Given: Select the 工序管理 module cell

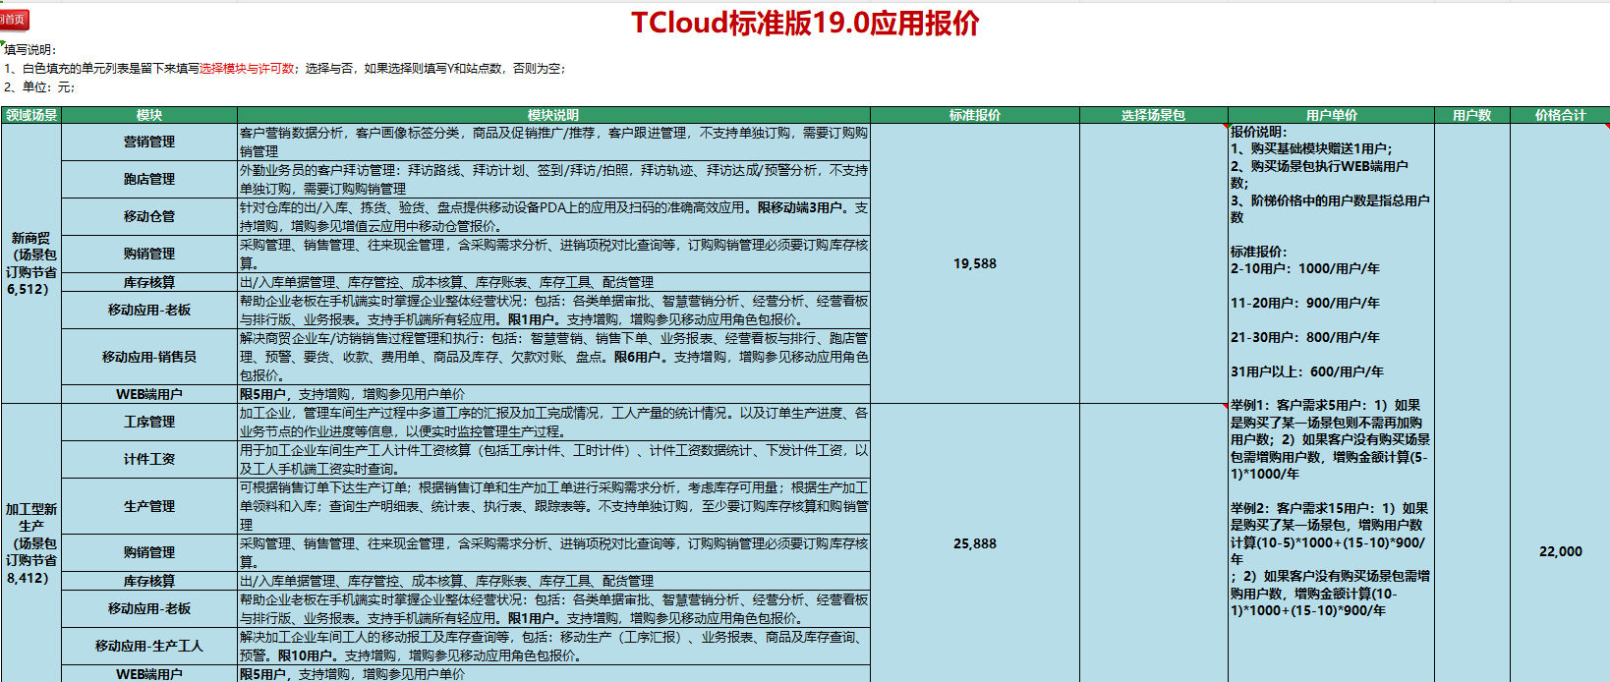Looking at the screenshot, I should (x=149, y=422).
